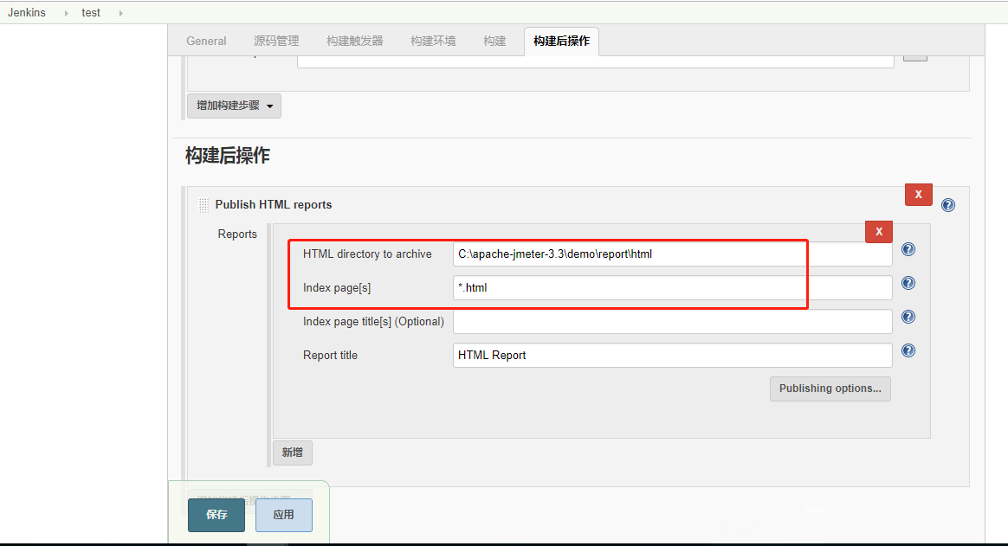
Task: Select the 构建 tab
Action: click(x=494, y=42)
